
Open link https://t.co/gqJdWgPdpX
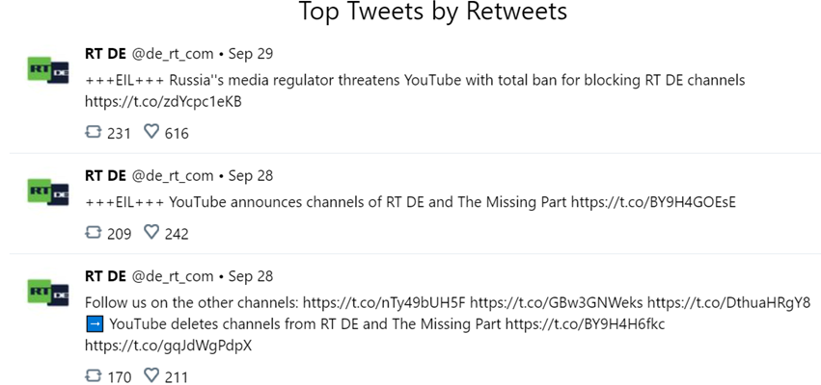pos(168,346)
